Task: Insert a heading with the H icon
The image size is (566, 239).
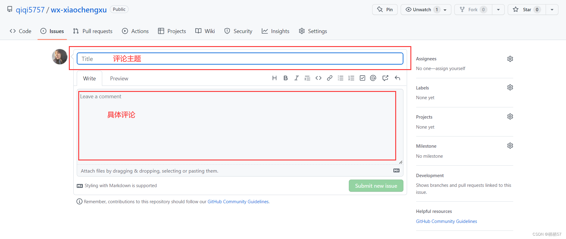Action: click(275, 78)
